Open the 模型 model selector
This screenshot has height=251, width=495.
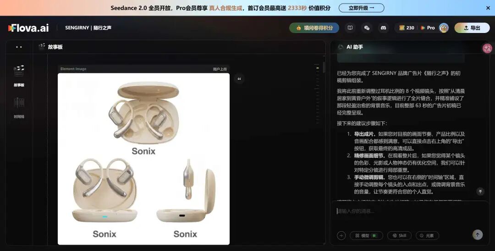[x=366, y=235]
